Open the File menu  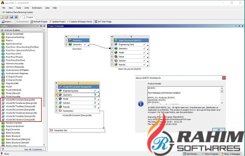[4, 8]
